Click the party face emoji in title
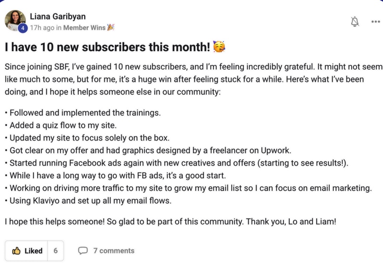 (219, 47)
